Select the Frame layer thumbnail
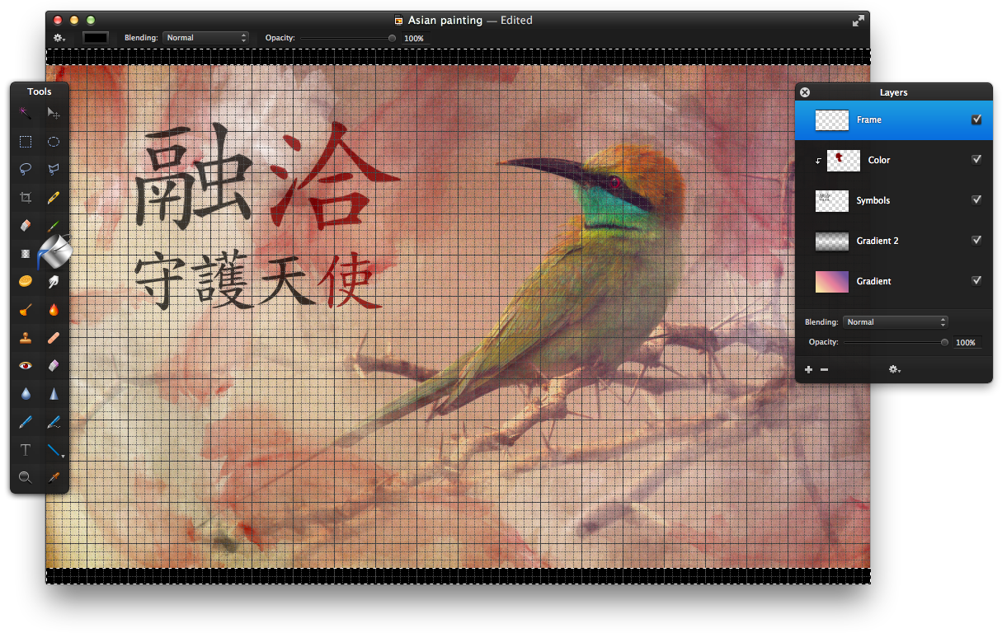 click(x=832, y=120)
